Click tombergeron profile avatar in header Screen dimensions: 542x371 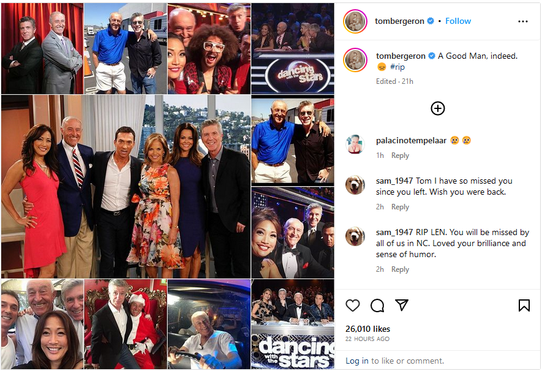355,21
